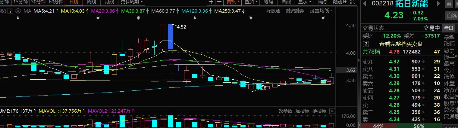Image resolution: width=458 pixels, height=128 pixels.
Task: Zoom out chart with minus button
Action: coord(219,2)
